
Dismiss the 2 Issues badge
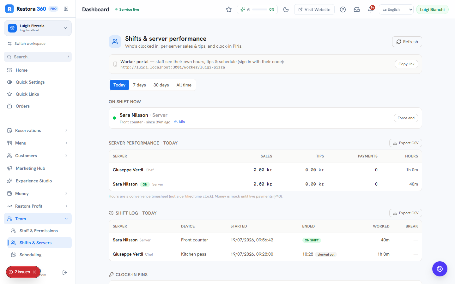34,272
